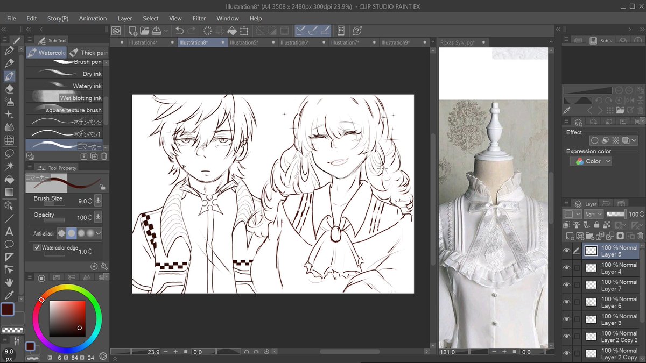Select the Text tool

click(x=9, y=232)
